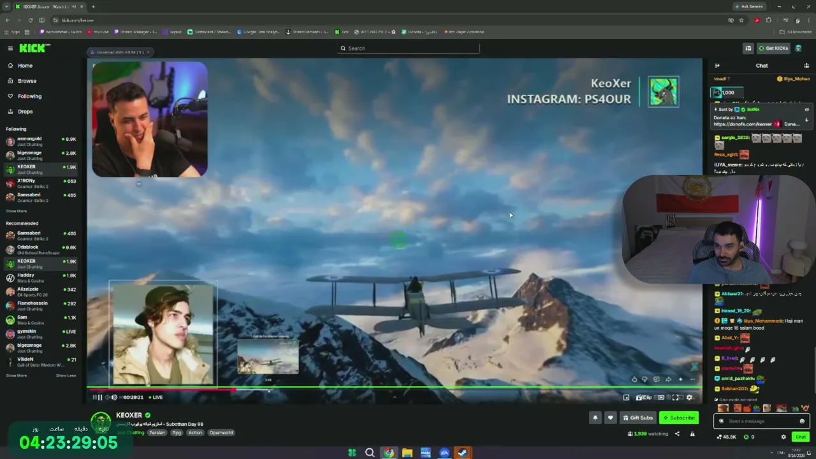This screenshot has width=816, height=459.
Task: Open the video player settings gear
Action: [x=689, y=397]
